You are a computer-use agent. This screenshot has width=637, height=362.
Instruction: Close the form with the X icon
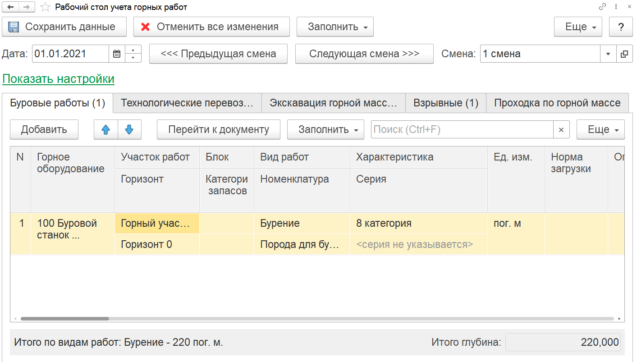pyautogui.click(x=629, y=7)
